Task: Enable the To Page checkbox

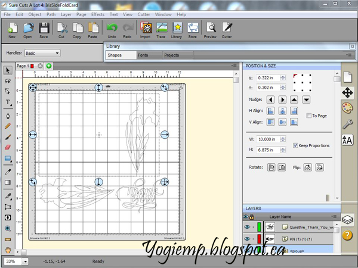Action: pos(308,115)
